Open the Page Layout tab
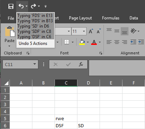The width and height of the screenshot is (145, 129). point(80,18)
